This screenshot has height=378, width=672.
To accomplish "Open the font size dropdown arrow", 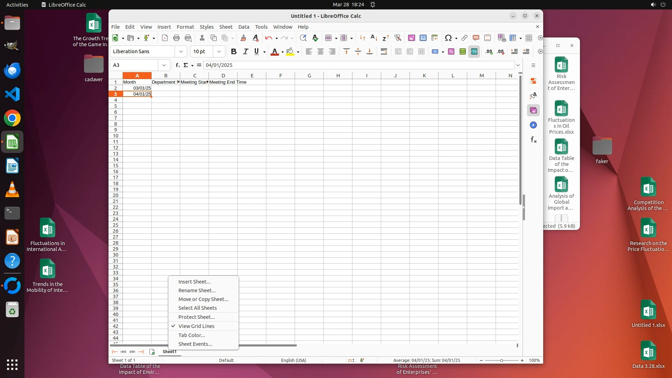I will coord(219,51).
